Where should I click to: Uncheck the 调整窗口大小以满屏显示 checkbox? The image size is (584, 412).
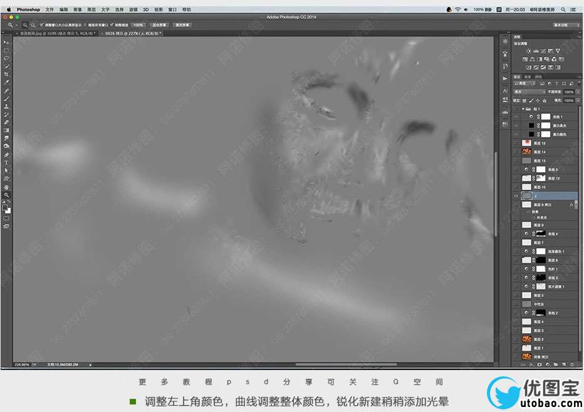pos(41,25)
